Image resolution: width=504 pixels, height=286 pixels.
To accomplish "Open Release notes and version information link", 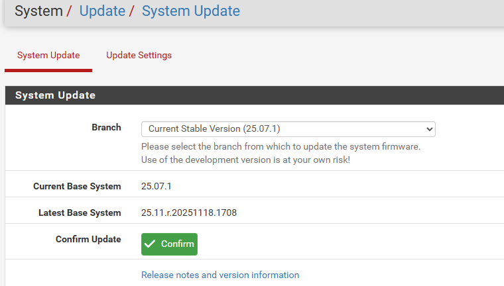I will pos(220,275).
